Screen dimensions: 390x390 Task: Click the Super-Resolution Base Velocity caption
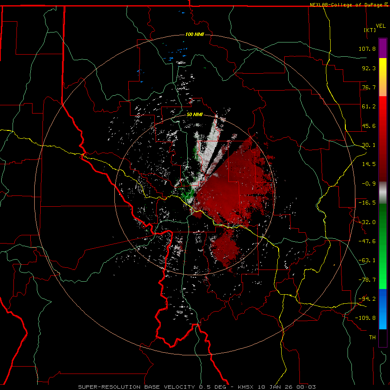coord(197,387)
